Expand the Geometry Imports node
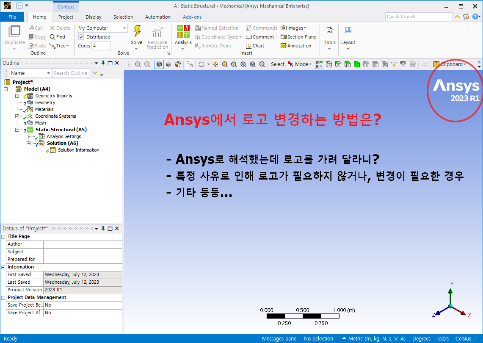483x343 pixels. click(17, 96)
